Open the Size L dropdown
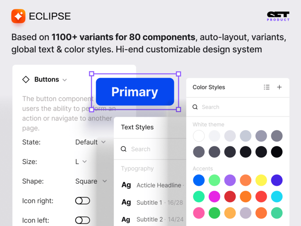The height and width of the screenshot is (226, 301). point(81,161)
